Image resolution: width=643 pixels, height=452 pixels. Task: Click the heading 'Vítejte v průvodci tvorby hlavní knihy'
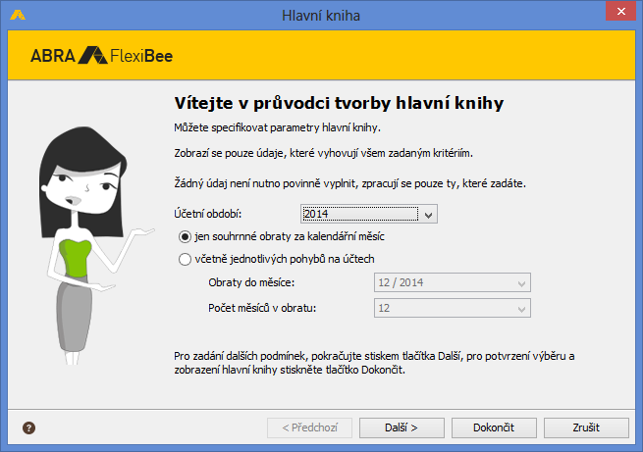(x=339, y=103)
